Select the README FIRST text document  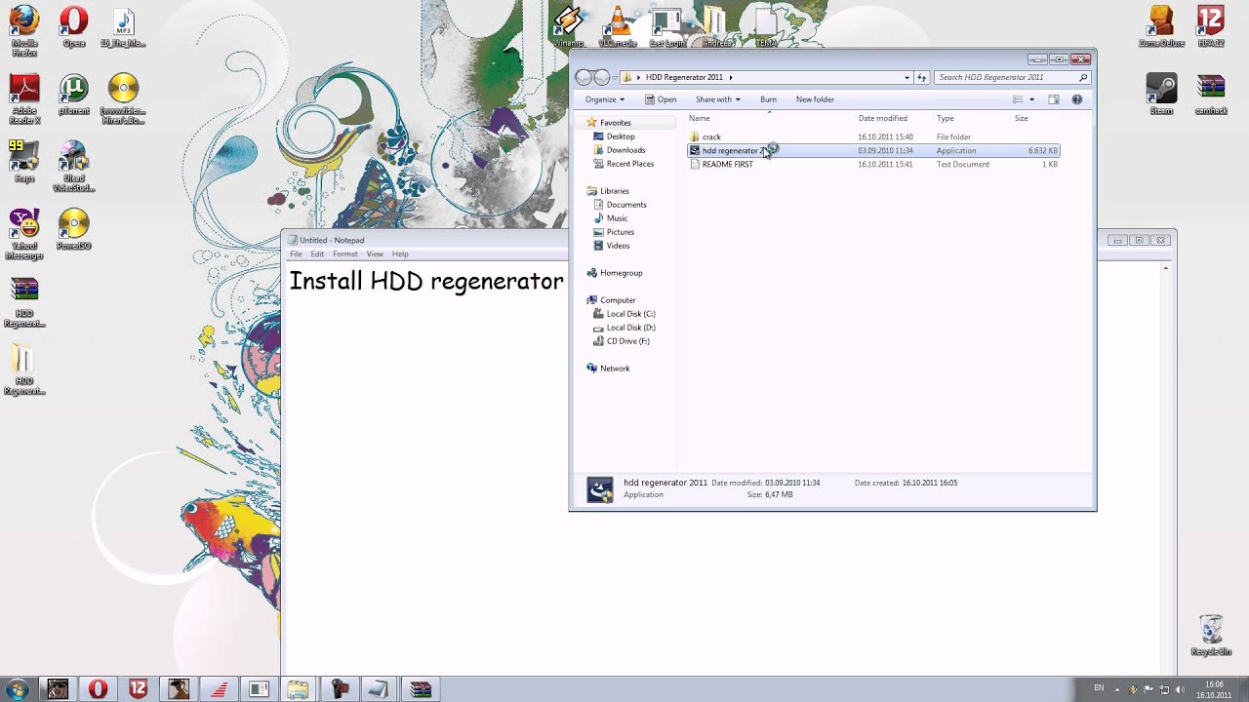[x=727, y=165]
